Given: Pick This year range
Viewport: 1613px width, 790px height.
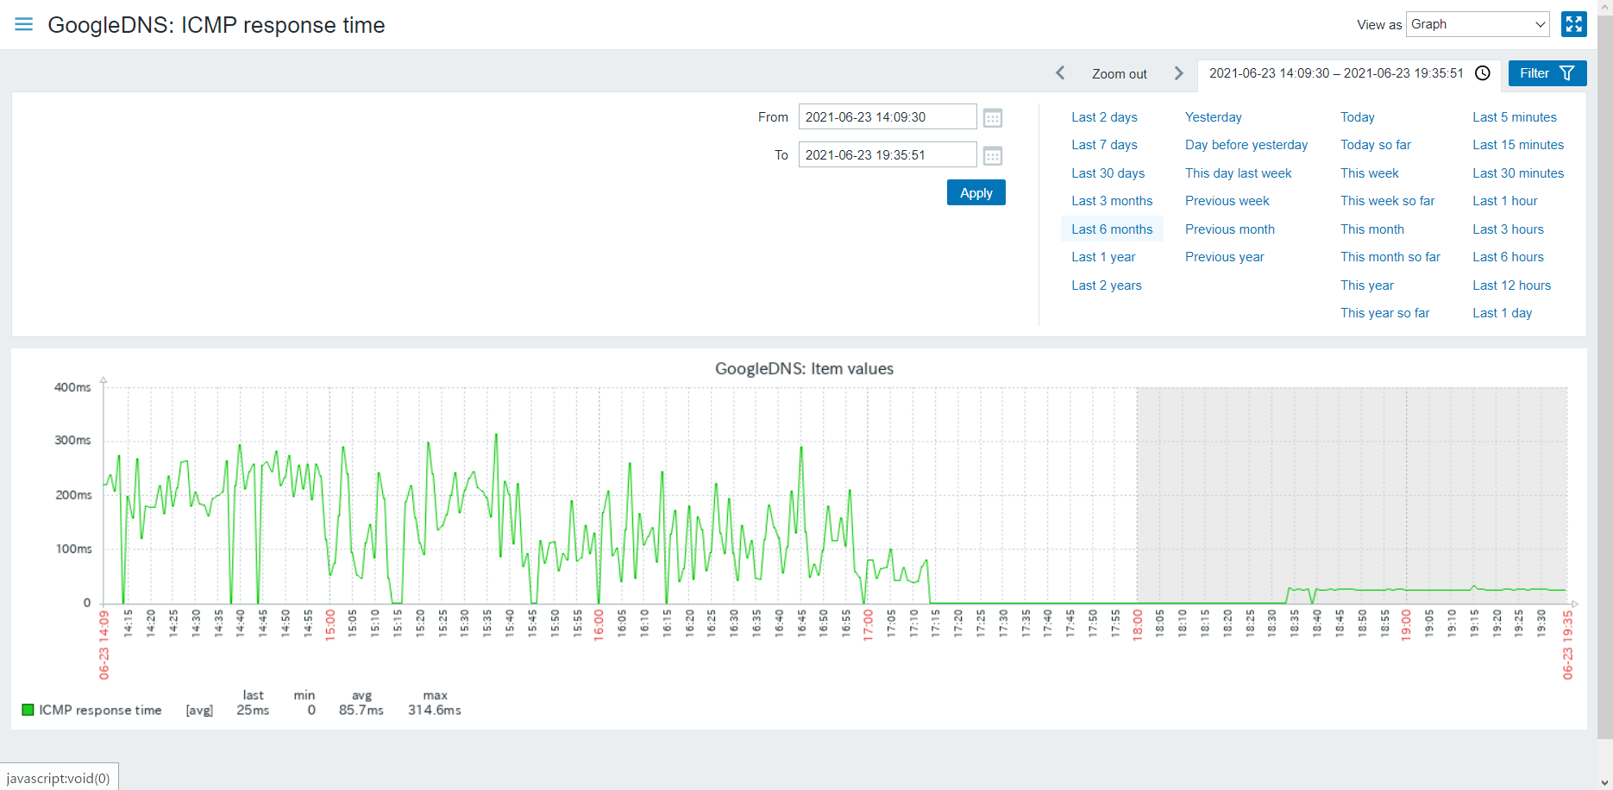Looking at the screenshot, I should [1367, 285].
